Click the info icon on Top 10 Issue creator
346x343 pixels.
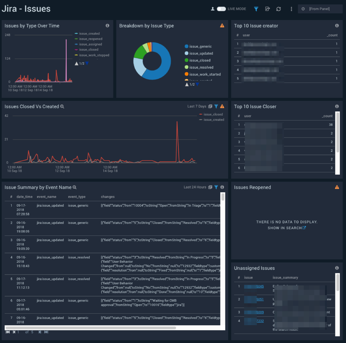coord(337,25)
